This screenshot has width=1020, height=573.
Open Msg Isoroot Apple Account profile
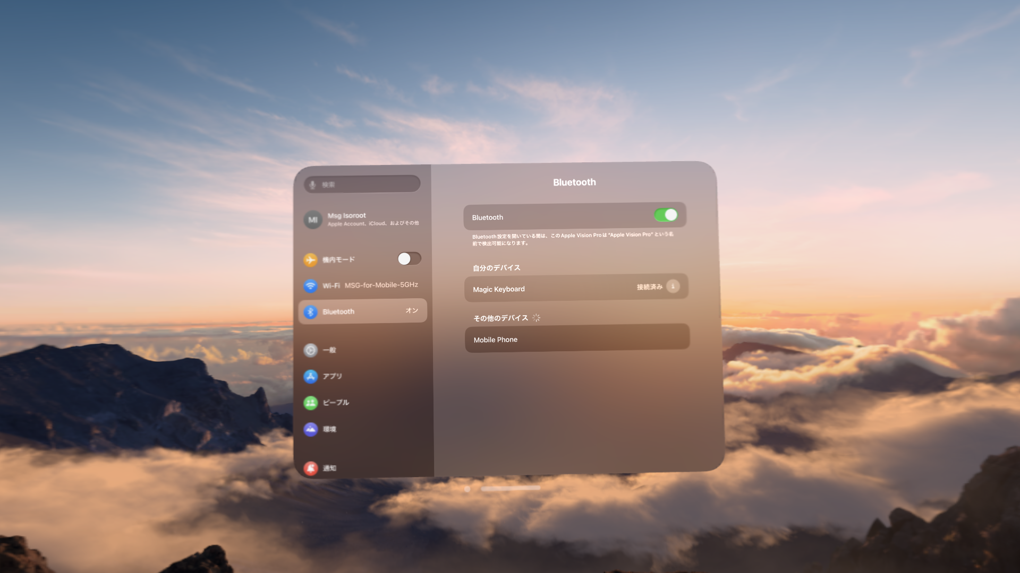[363, 219]
